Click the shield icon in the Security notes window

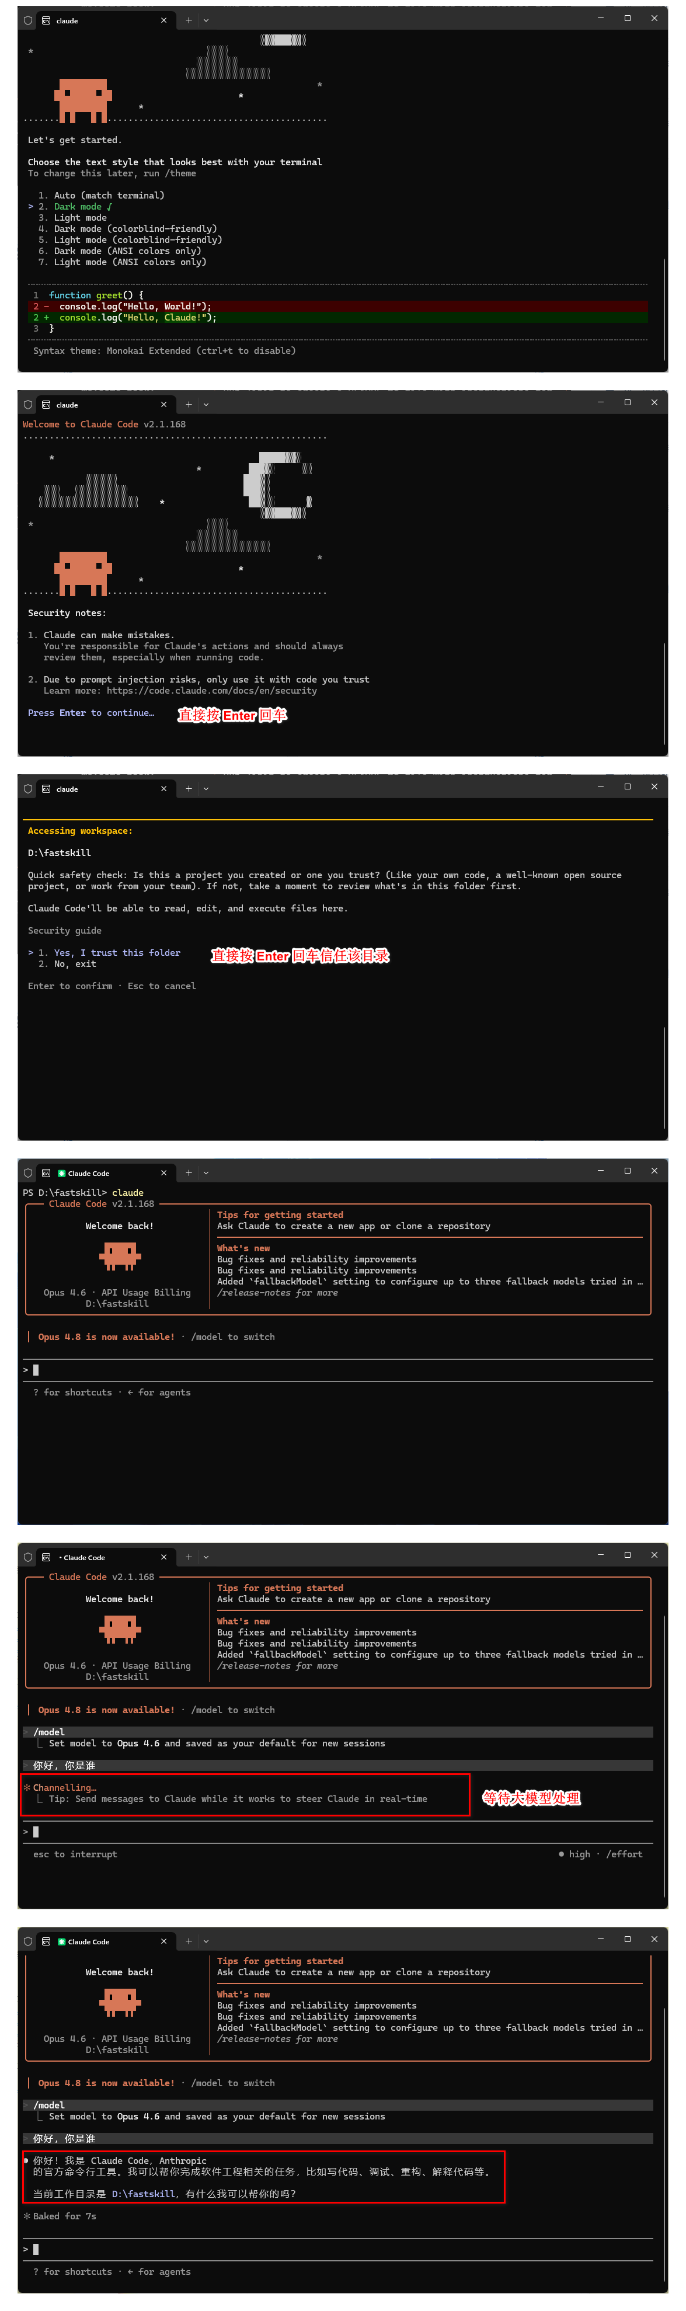pyautogui.click(x=28, y=405)
